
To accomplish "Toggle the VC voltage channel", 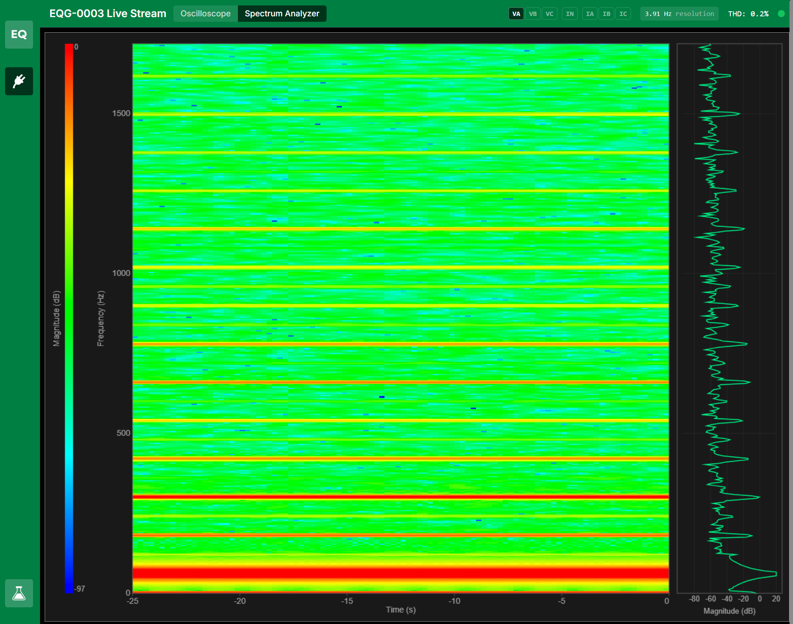I will (549, 14).
